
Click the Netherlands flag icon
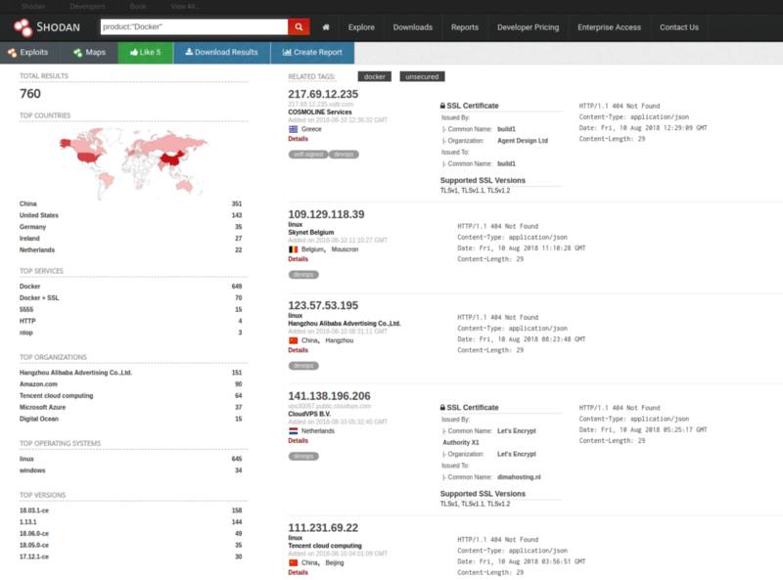click(x=293, y=431)
